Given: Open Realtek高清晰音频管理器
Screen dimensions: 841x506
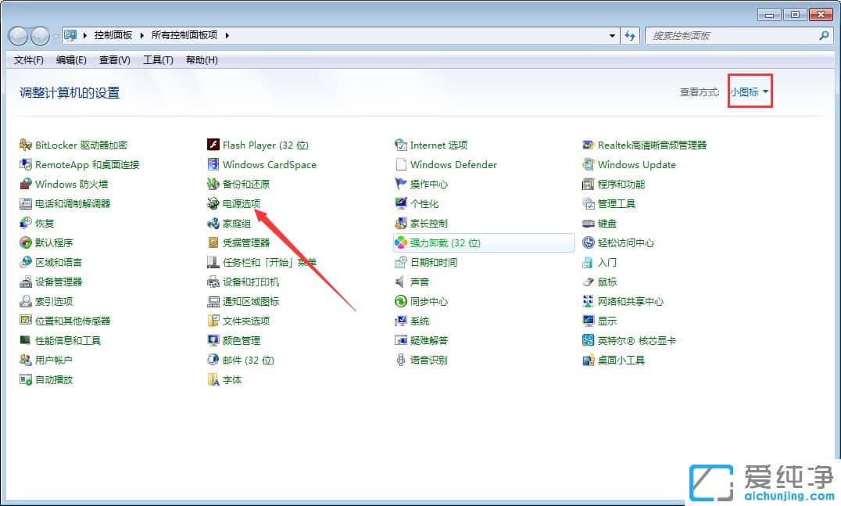Looking at the screenshot, I should [x=653, y=145].
